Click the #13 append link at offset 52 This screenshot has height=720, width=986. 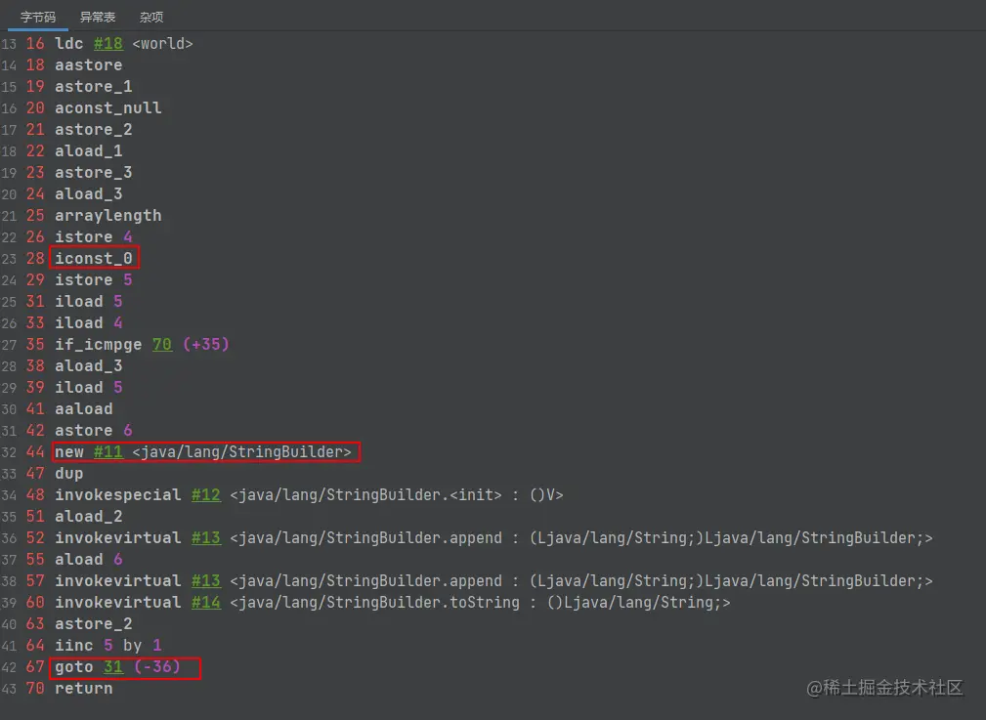(x=205, y=537)
